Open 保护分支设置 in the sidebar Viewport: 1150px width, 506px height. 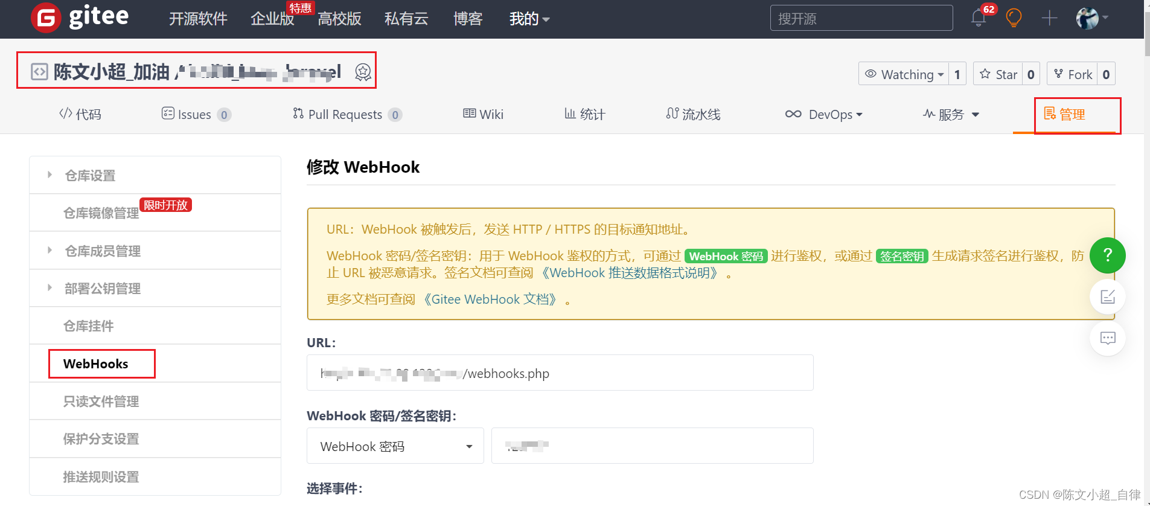point(155,439)
